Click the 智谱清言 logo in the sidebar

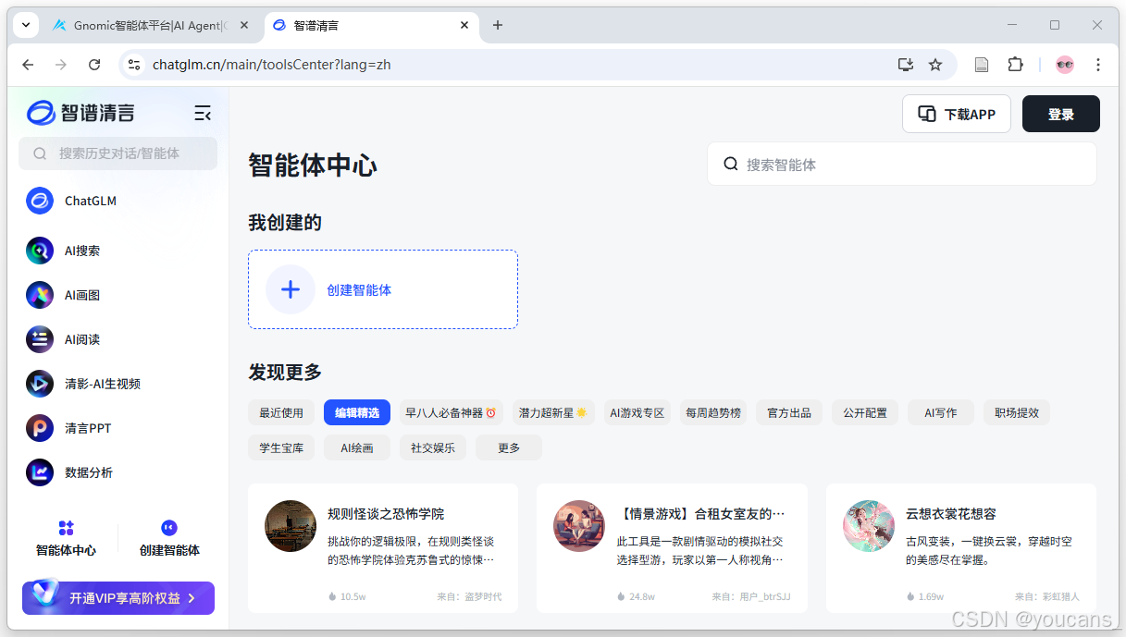[80, 113]
